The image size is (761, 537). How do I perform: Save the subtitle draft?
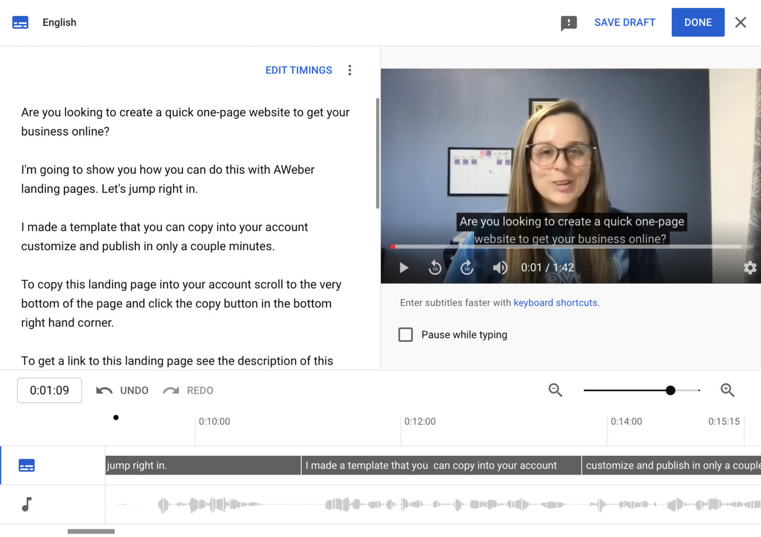[625, 22]
